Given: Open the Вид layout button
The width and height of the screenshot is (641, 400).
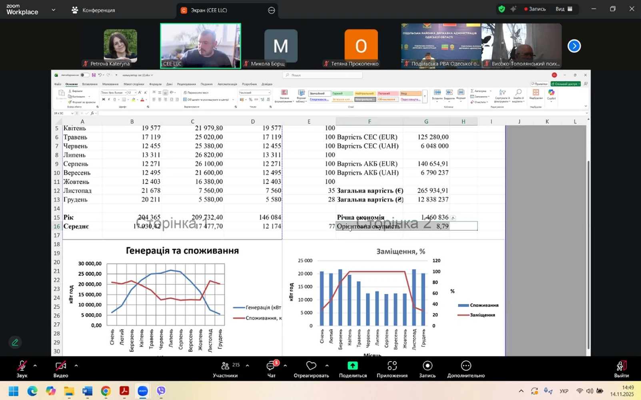Looking at the screenshot, I should pyautogui.click(x=564, y=9).
